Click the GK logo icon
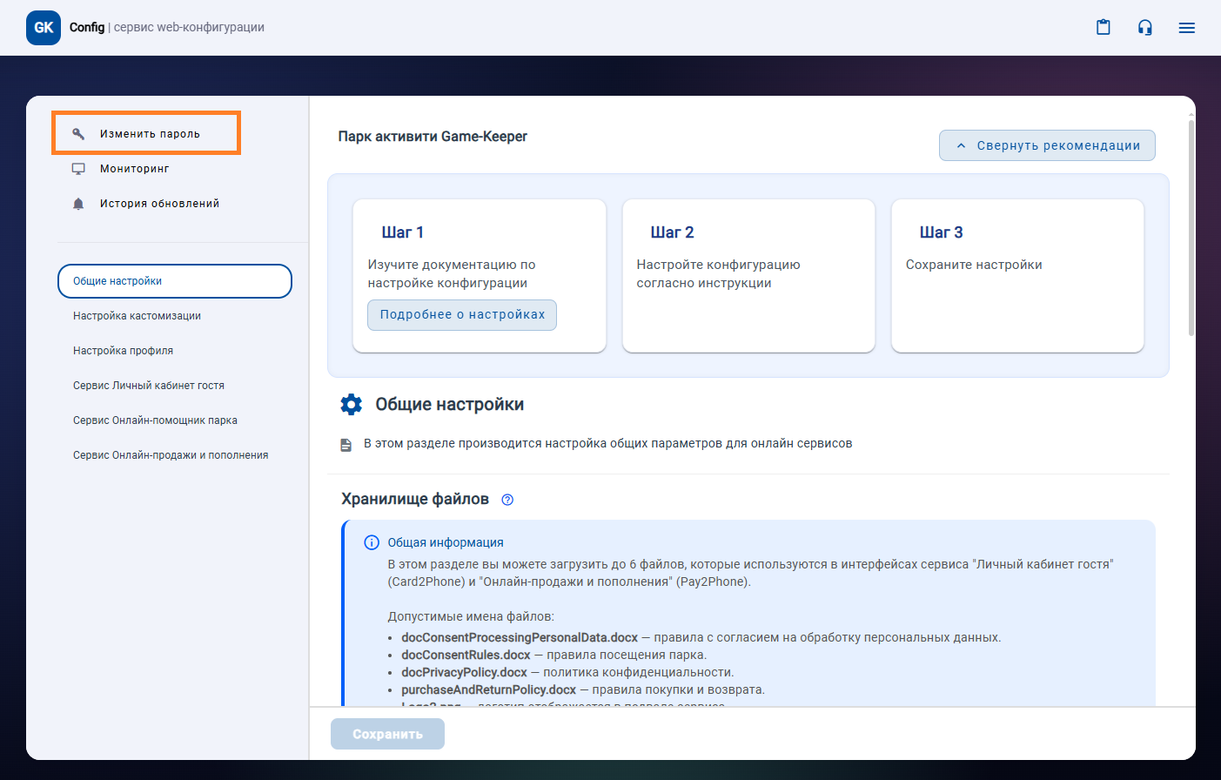1221x780 pixels. tap(44, 28)
